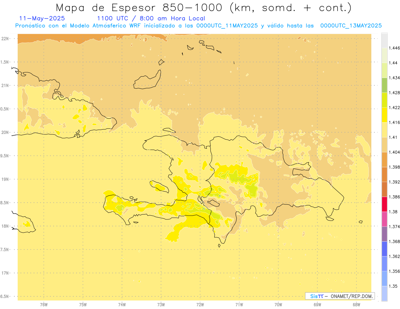The image size is (400, 309).
Task: Click the longitude label '68W'
Action: (x=356, y=305)
